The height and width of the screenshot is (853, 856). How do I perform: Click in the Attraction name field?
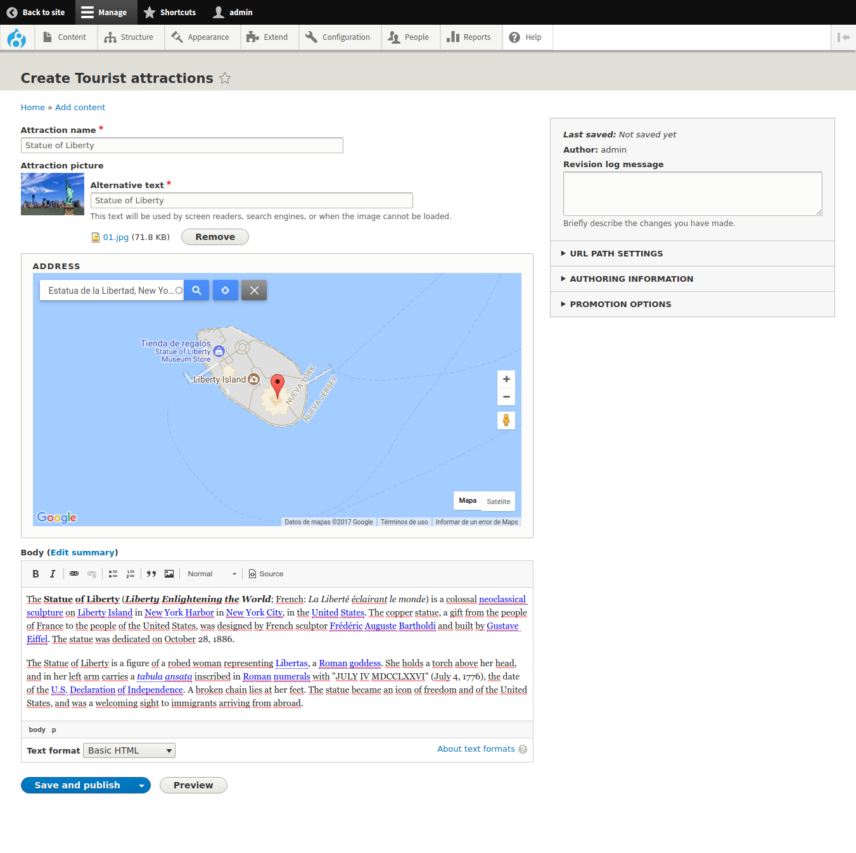click(x=182, y=146)
